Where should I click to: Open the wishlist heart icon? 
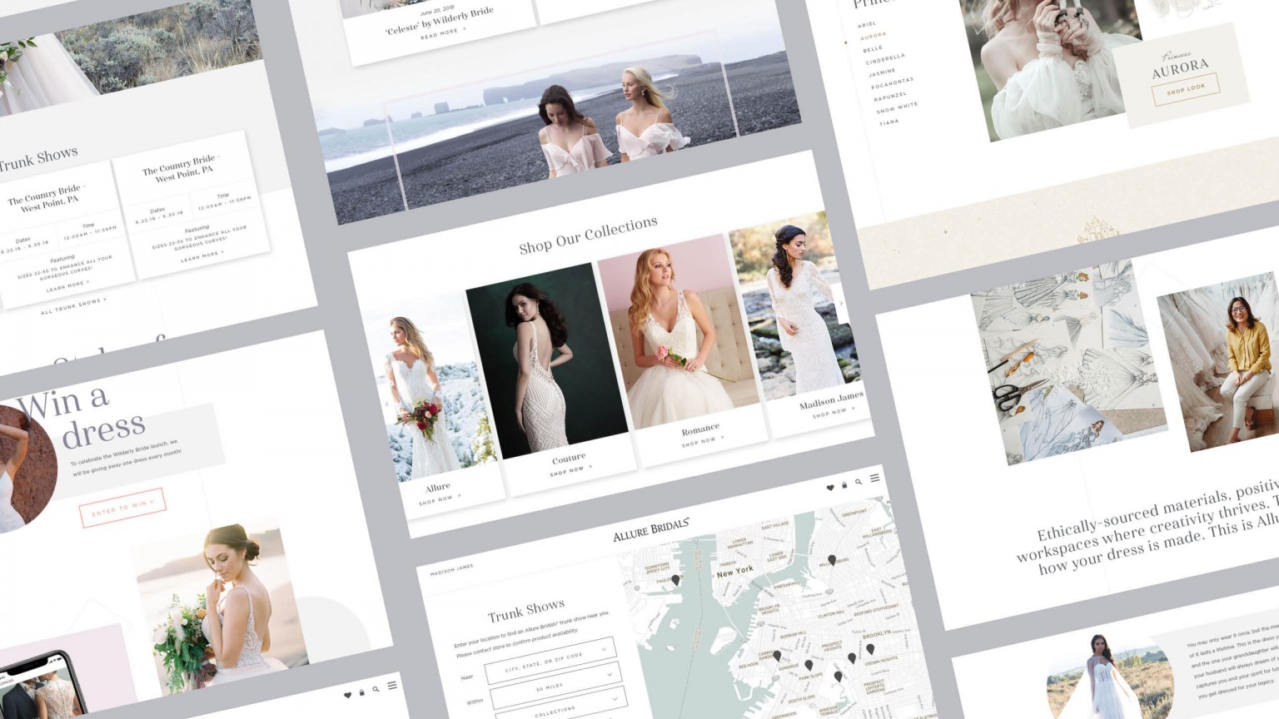(x=829, y=486)
